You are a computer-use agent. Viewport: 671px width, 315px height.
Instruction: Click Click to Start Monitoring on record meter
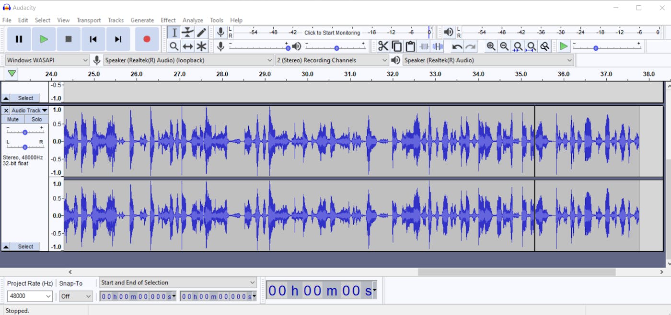pos(332,33)
